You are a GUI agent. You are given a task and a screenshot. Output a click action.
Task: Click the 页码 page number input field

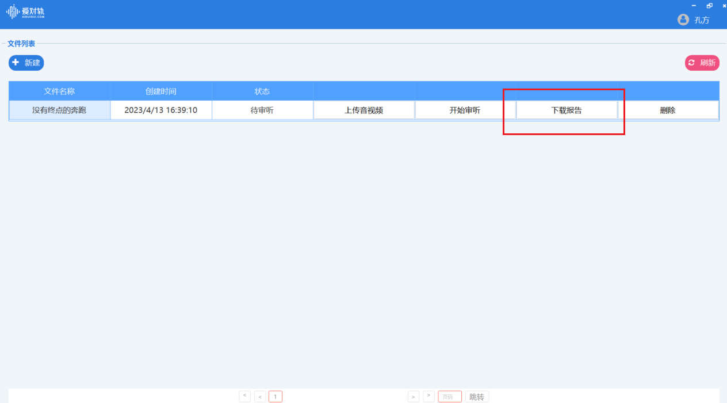tap(450, 396)
